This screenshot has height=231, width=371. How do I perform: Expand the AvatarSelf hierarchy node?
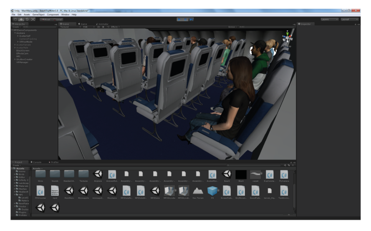pos(18,36)
